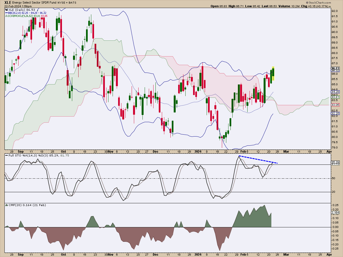Viewport: 343px width, 257px height.
Task: Click the 50 midline label on the stochastic axis
Action: coord(333,178)
